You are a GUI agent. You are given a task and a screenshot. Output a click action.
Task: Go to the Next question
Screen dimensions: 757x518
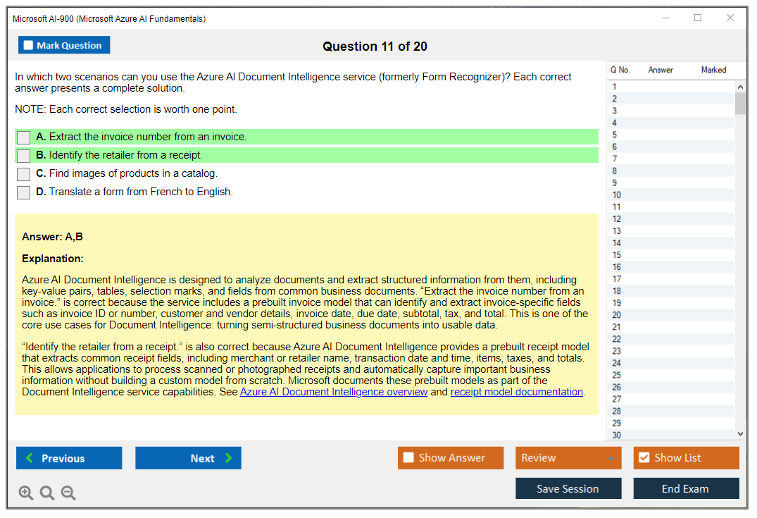pyautogui.click(x=188, y=457)
